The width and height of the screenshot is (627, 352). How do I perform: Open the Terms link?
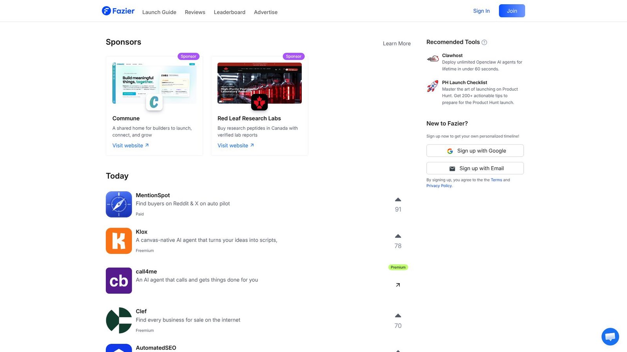point(496,180)
